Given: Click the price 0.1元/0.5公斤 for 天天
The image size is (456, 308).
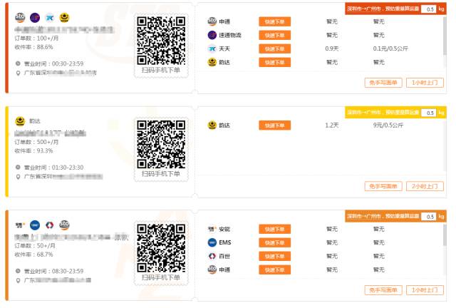Looking at the screenshot, I should click(x=390, y=48).
